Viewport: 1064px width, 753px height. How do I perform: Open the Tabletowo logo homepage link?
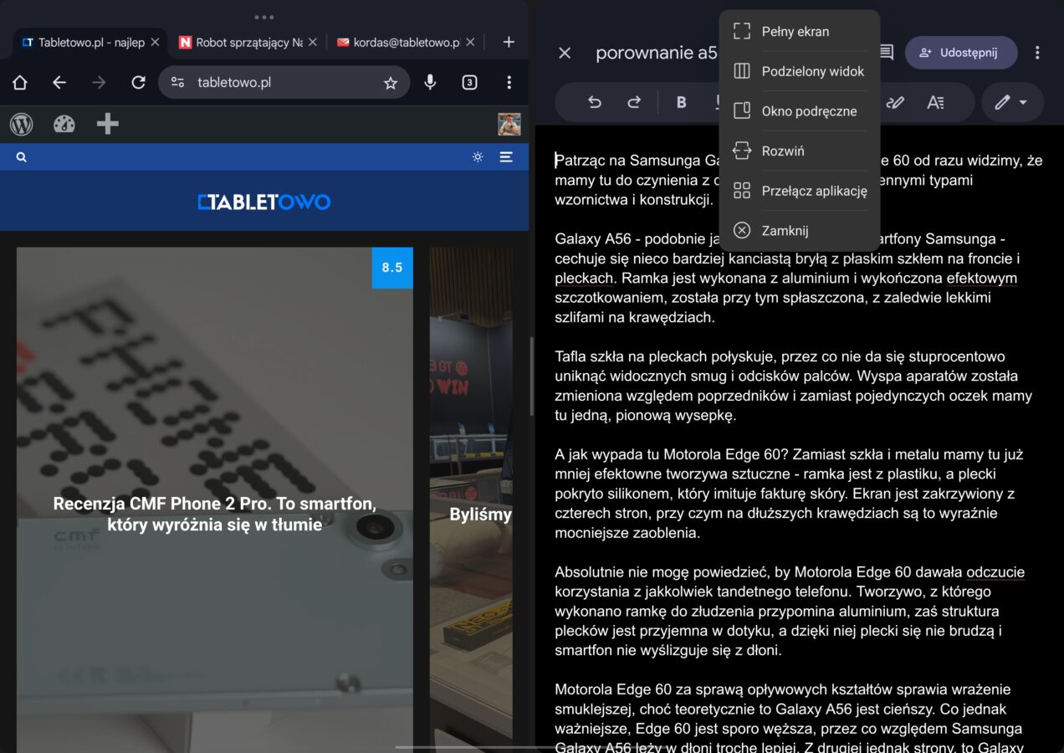click(264, 202)
